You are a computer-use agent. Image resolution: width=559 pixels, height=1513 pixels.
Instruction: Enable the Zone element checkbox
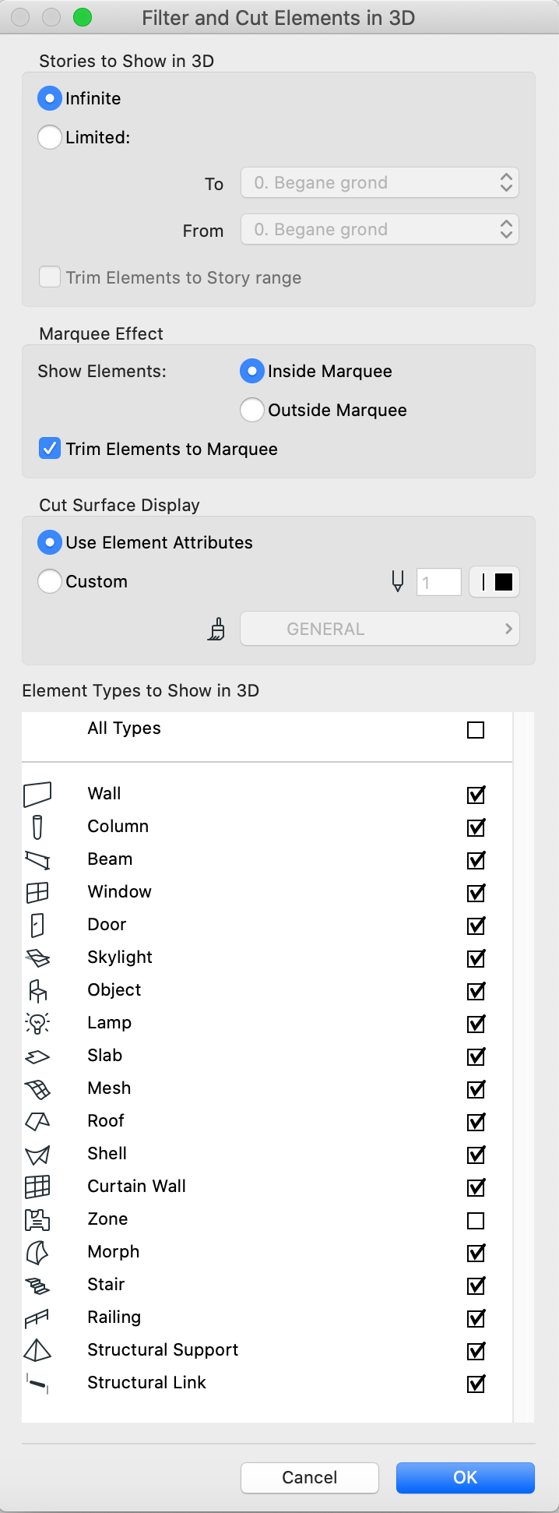pyautogui.click(x=476, y=1220)
